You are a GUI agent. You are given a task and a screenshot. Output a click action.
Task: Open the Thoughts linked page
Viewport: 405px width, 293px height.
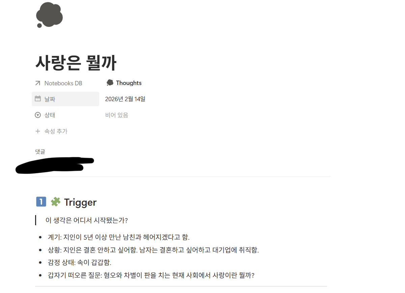[x=129, y=83]
